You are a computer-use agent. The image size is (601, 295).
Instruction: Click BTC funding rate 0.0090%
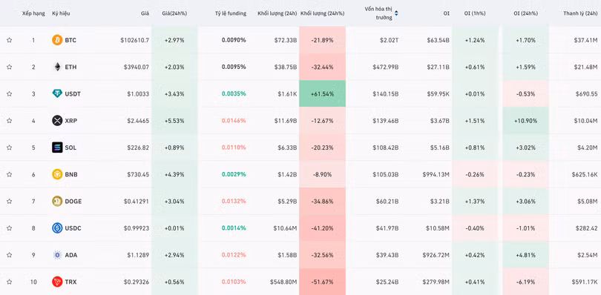pos(234,40)
